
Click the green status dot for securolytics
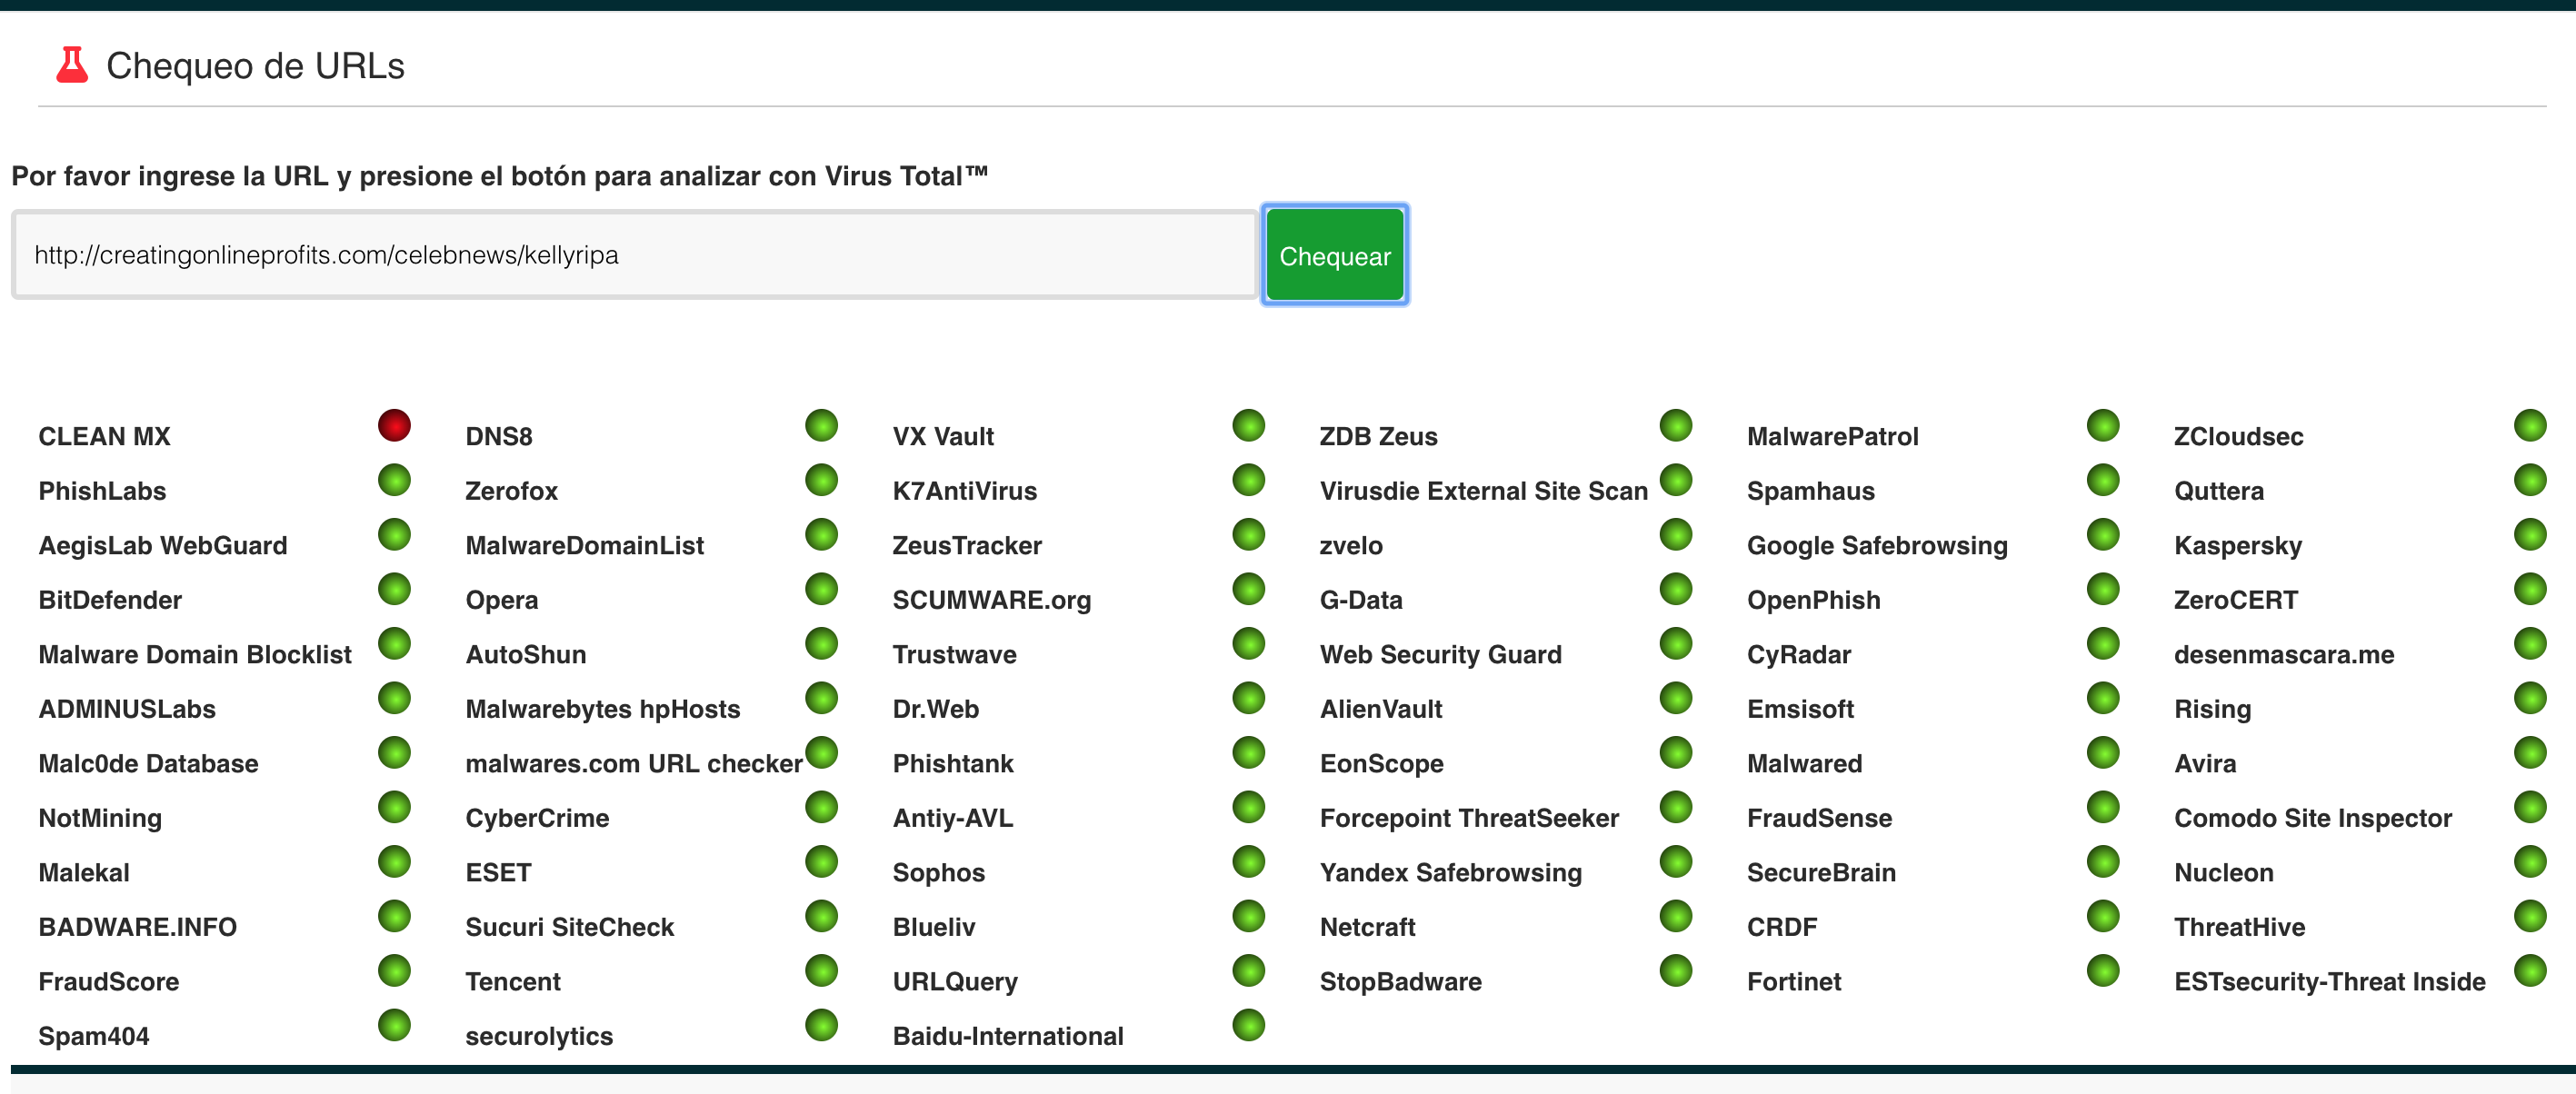[x=821, y=1025]
